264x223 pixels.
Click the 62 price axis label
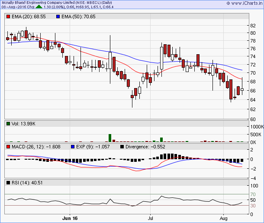point(253,109)
